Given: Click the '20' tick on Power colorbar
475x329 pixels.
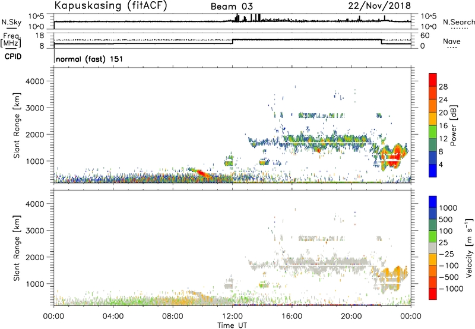Looking at the screenshot, I should tap(443, 113).
